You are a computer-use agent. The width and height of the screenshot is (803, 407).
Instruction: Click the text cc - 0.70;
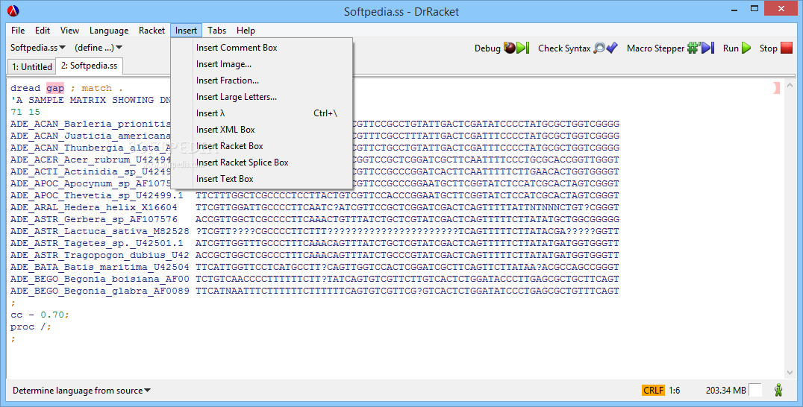pyautogui.click(x=40, y=315)
